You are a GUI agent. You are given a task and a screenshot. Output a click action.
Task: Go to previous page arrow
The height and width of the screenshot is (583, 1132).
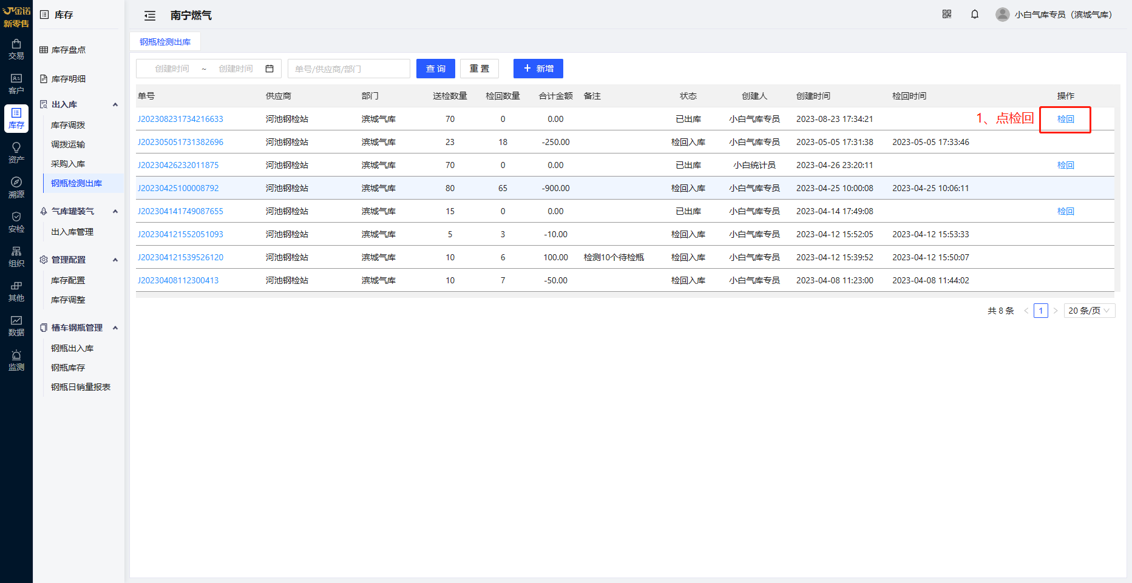point(1026,311)
